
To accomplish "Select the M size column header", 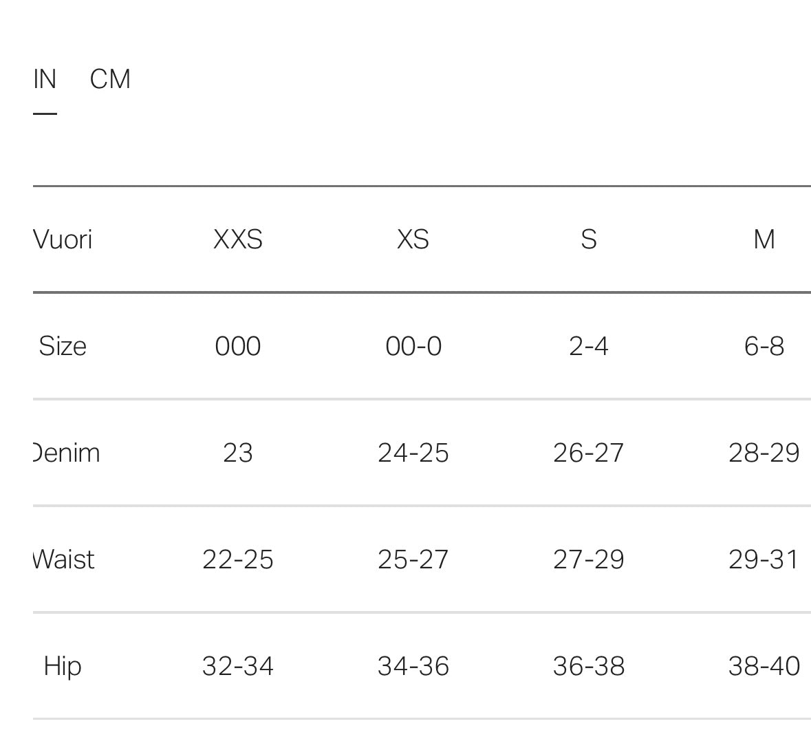I will pyautogui.click(x=764, y=239).
